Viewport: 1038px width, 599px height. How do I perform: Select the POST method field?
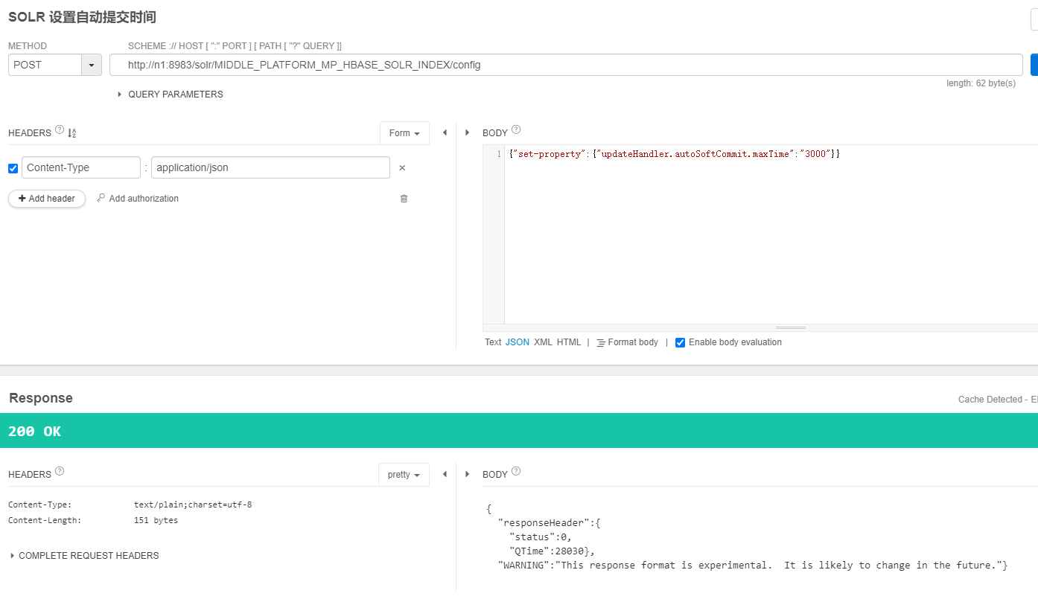click(45, 65)
